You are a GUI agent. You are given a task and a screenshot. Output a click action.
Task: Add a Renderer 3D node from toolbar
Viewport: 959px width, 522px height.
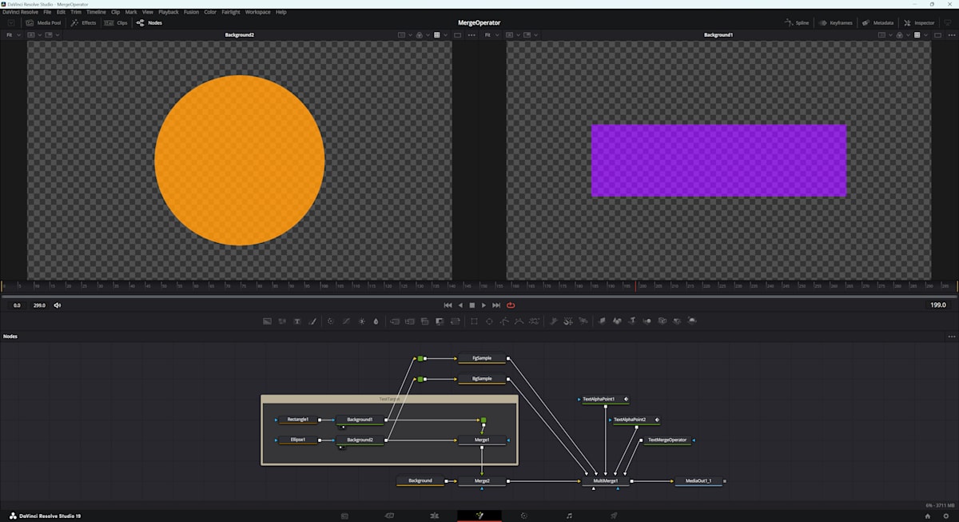[692, 321]
